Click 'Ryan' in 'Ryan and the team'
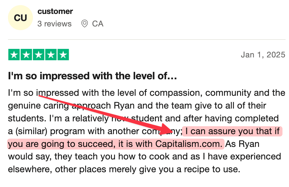 tap(122, 106)
